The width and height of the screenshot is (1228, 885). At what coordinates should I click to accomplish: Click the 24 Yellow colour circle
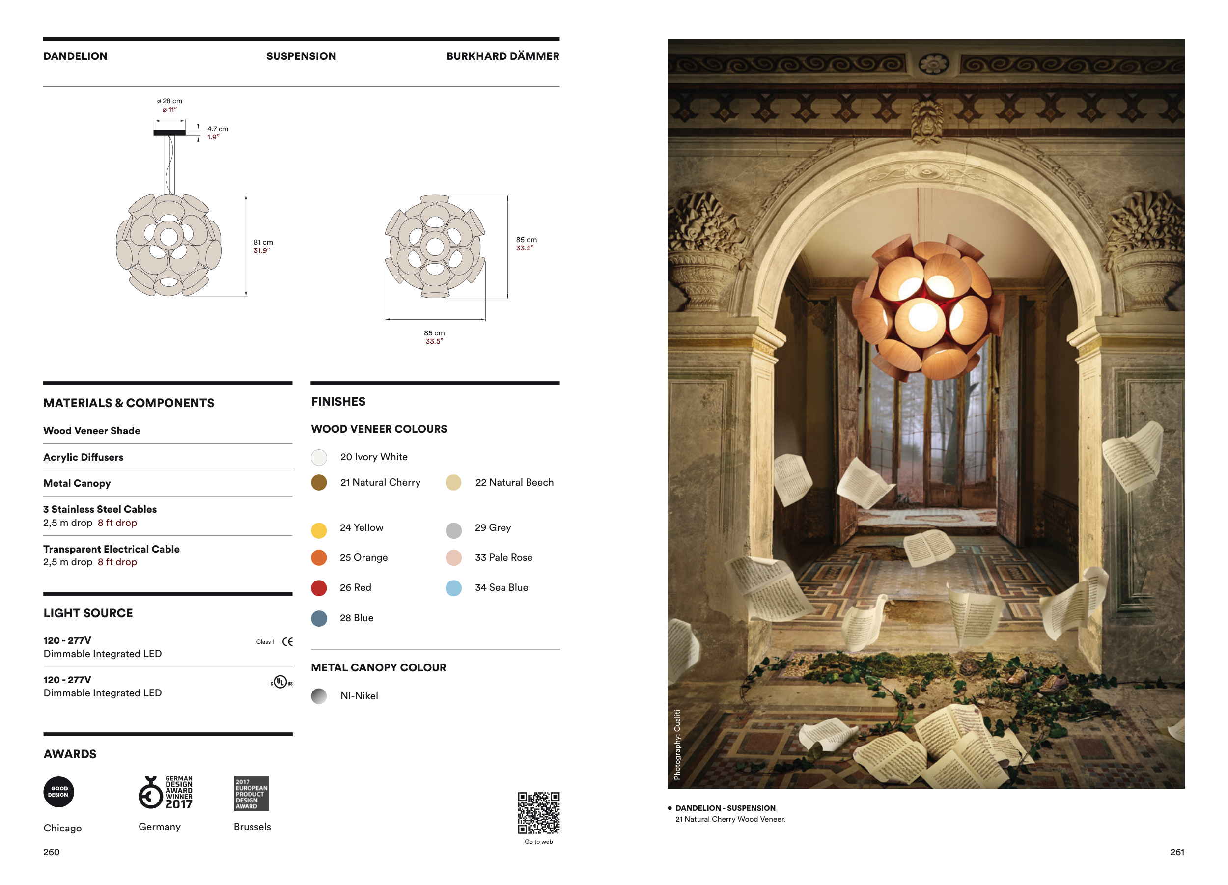point(319,530)
